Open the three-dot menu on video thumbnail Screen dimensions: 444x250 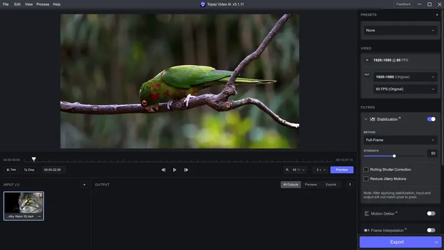[39, 216]
